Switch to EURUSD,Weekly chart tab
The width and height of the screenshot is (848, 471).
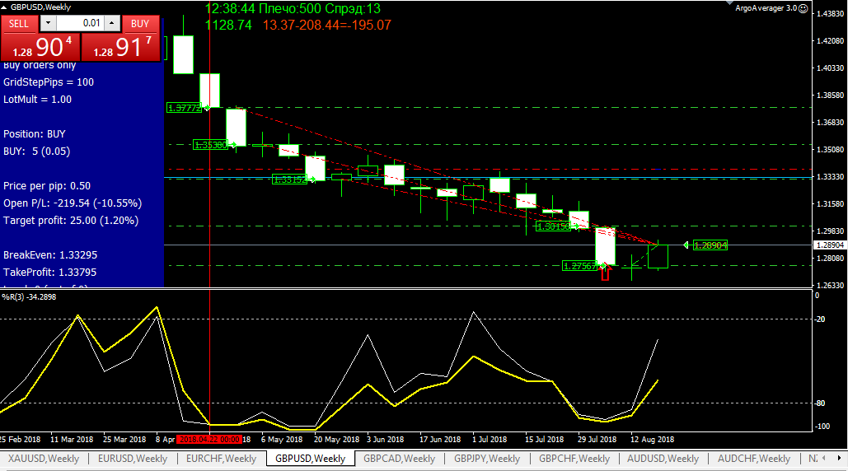(133, 459)
